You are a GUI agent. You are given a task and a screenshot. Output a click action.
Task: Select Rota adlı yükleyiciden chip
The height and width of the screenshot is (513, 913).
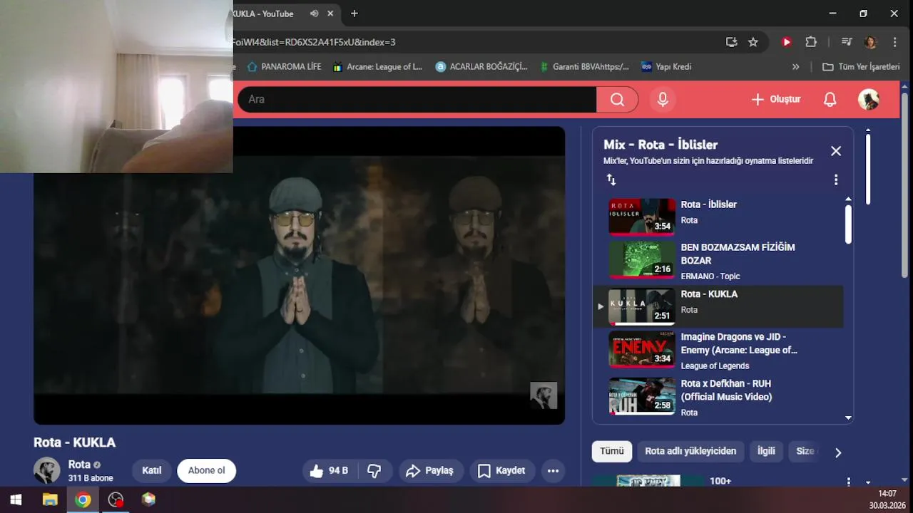point(690,451)
